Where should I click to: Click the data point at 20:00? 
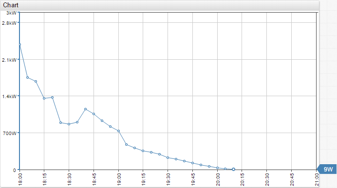(x=218, y=168)
